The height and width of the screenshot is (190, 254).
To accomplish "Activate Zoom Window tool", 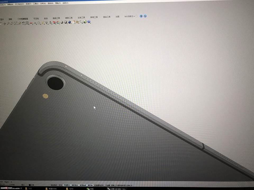I will (x=12, y=23).
